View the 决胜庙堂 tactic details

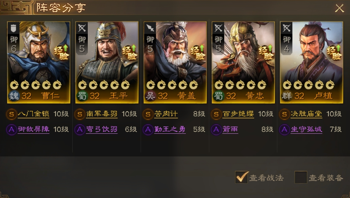click(x=306, y=114)
